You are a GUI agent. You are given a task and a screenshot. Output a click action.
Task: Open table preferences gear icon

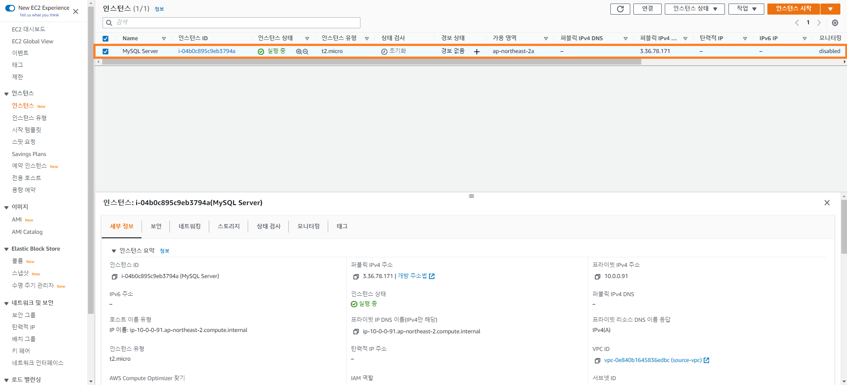click(835, 23)
